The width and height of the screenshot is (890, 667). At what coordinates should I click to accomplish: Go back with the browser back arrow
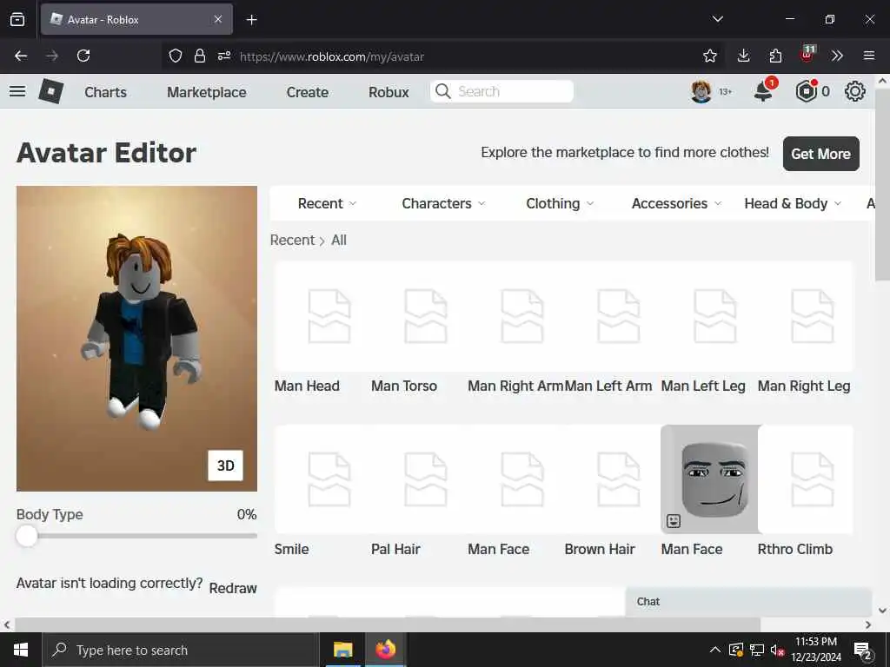pyautogui.click(x=21, y=56)
